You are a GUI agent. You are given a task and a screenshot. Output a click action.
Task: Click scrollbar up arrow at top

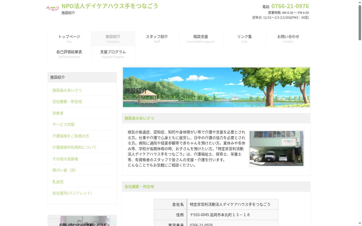[x=360, y=2]
